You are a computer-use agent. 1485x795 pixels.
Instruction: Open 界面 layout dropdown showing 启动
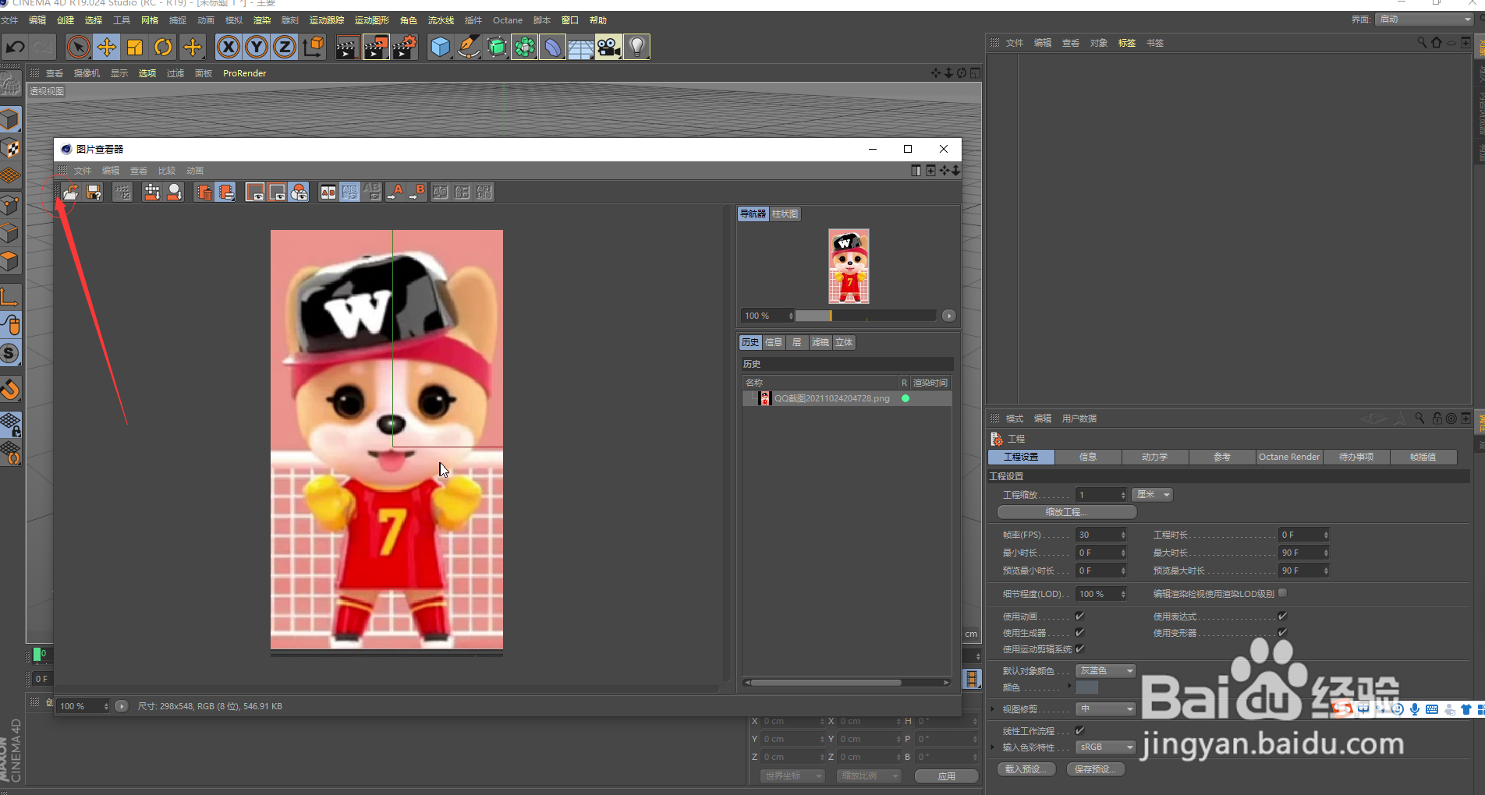[x=1423, y=19]
